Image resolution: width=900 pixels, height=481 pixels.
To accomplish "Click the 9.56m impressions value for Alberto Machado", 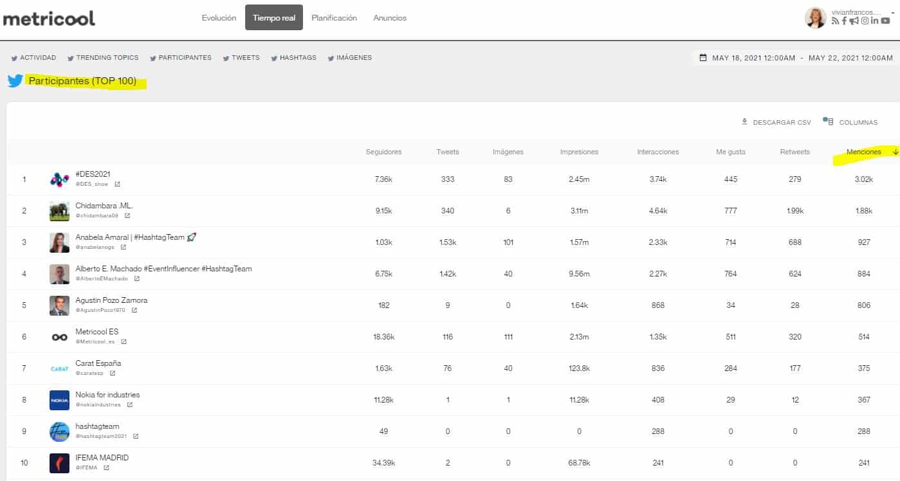I will pos(579,274).
